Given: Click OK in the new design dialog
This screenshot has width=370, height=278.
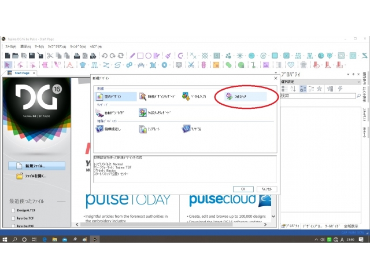Looking at the screenshot, I should pyautogui.click(x=243, y=189).
